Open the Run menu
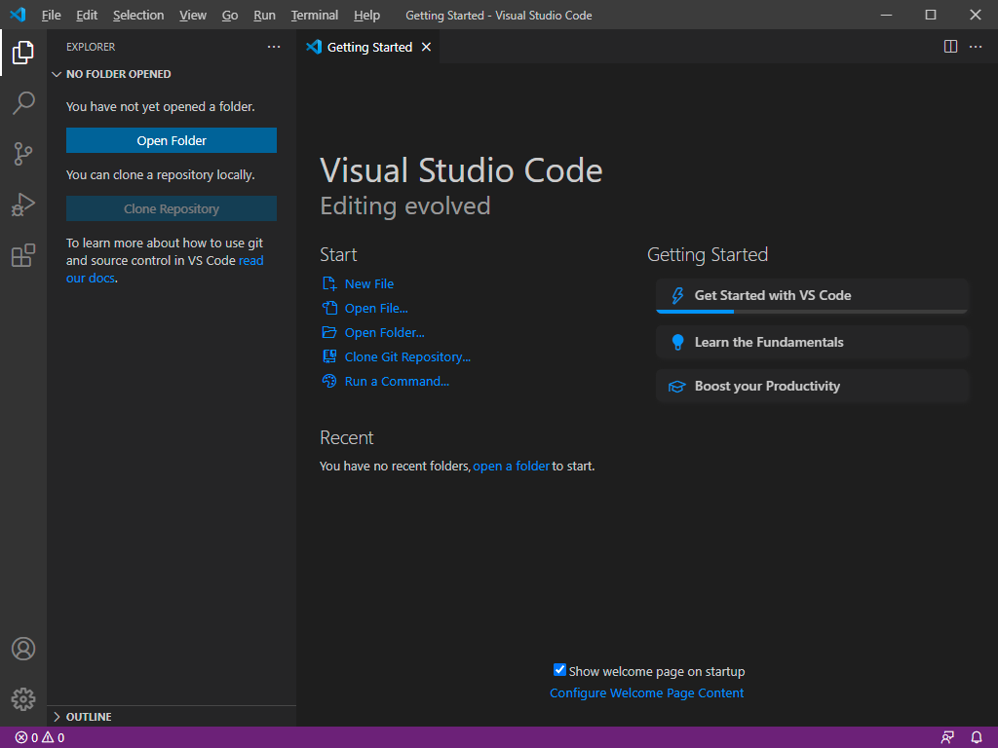This screenshot has height=748, width=998. (x=264, y=16)
